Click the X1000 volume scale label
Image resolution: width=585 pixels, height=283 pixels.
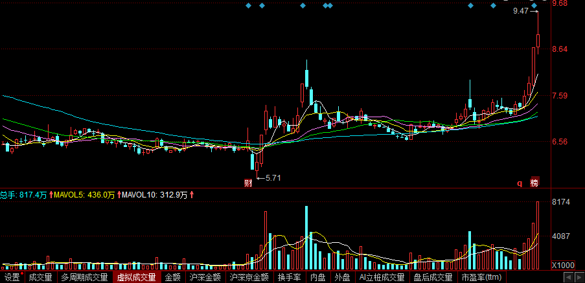click(564, 266)
